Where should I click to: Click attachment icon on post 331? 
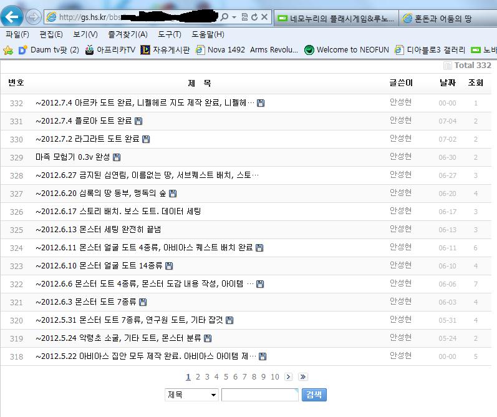tap(138, 121)
